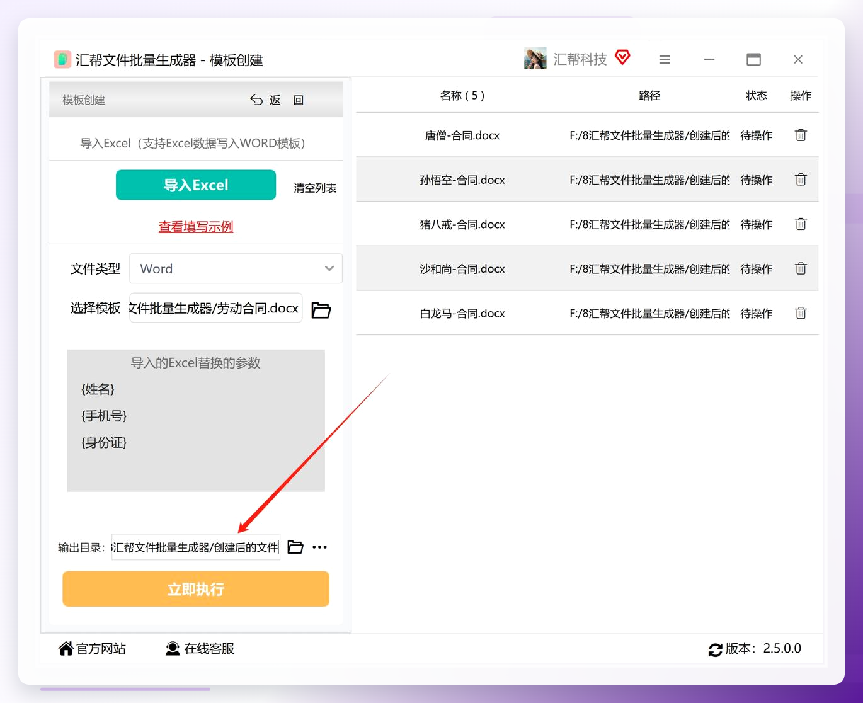This screenshot has width=863, height=703.
Task: Click the 输出目录 path input field
Action: [x=196, y=547]
